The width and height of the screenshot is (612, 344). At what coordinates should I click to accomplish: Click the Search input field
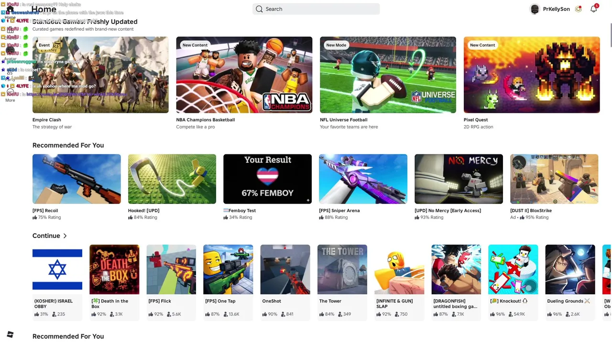[316, 9]
